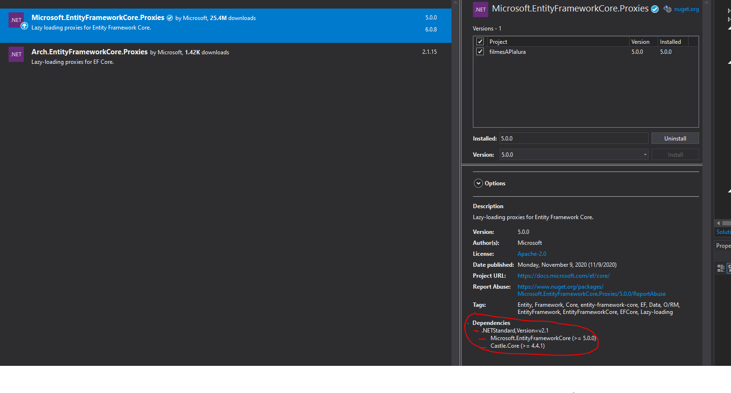Click the .NET icon of Microsoft.EntityFrameworkCore.Proxies list row
The height and width of the screenshot is (393, 731).
tap(16, 20)
